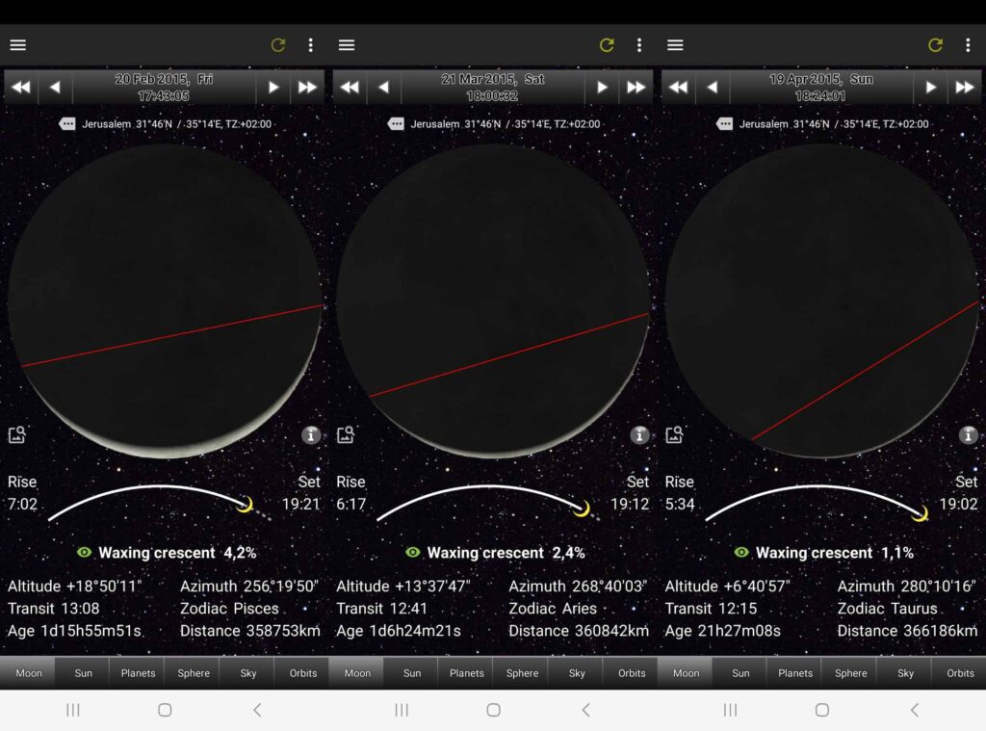Click info icon beside the 4,2% crescent moon
The image size is (986, 731).
pos(310,435)
